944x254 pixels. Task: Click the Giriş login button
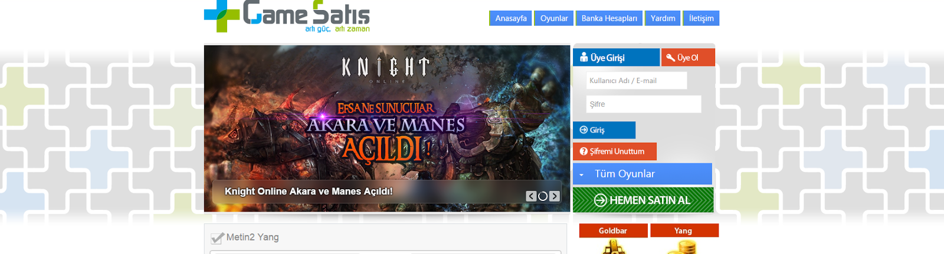604,130
